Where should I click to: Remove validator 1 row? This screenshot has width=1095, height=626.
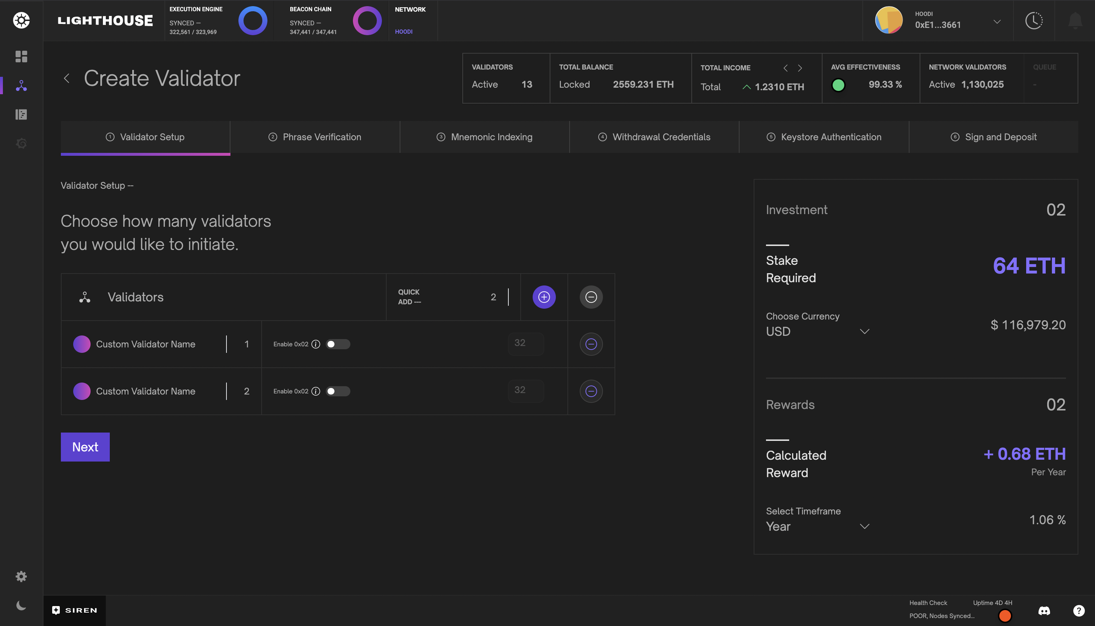tap(591, 344)
